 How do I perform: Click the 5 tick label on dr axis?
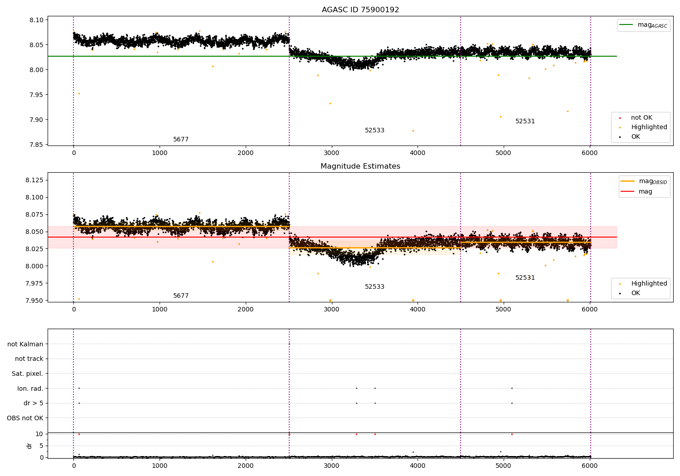pos(41,446)
